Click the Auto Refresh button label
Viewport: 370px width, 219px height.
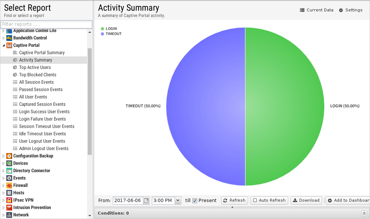[x=272, y=200]
